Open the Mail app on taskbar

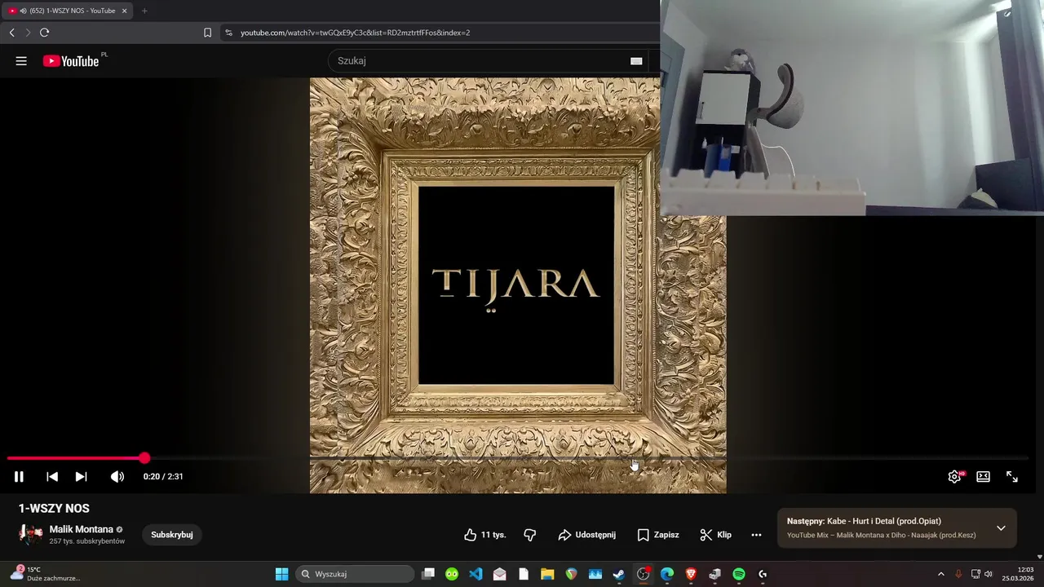(x=500, y=574)
